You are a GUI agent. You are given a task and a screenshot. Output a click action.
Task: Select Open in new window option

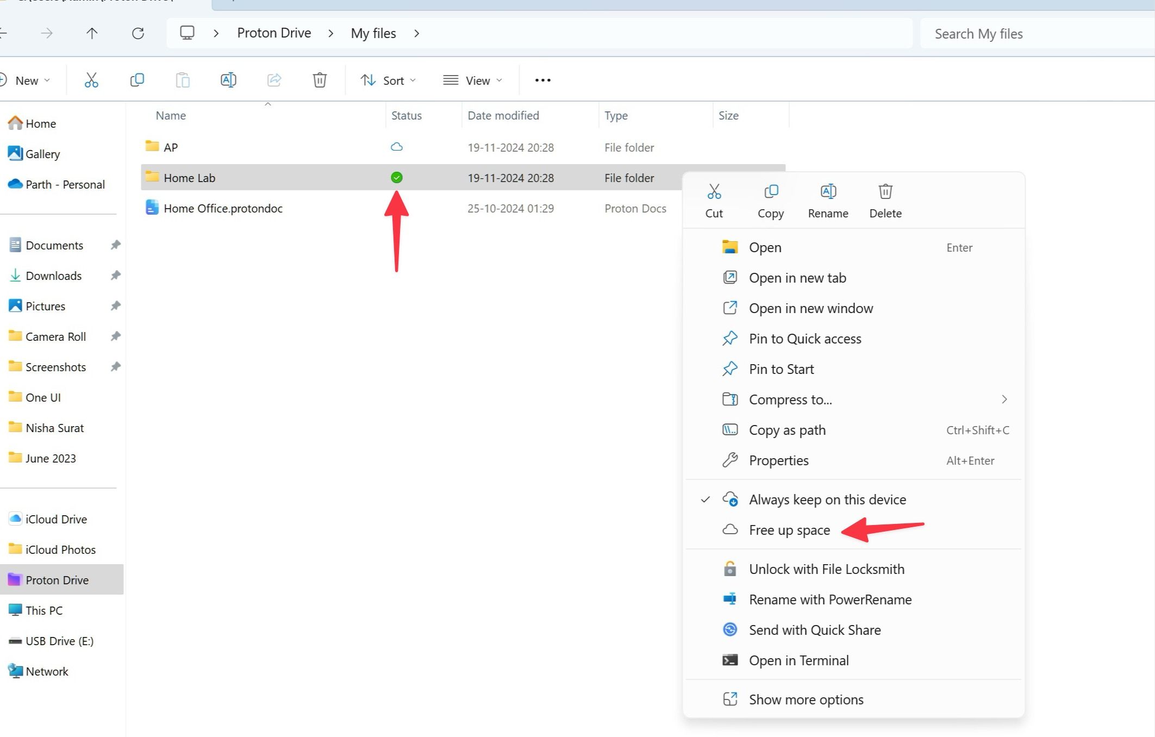pyautogui.click(x=811, y=308)
